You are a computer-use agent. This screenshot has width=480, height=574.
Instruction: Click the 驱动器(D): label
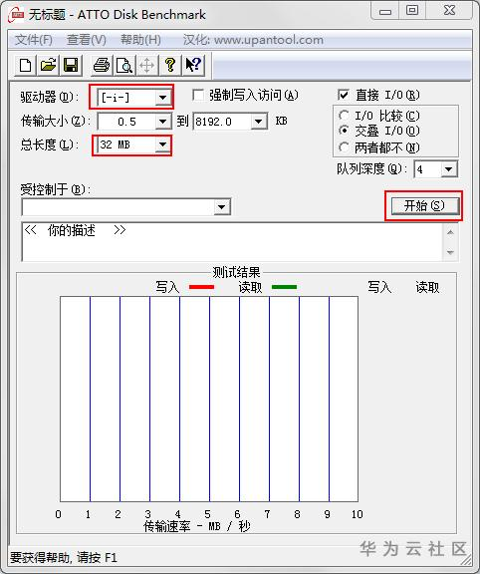(50, 98)
